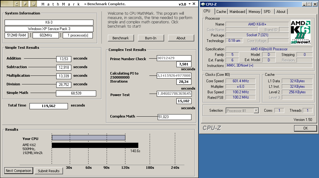The image size is (319, 178).
Task: Open the Processor #1 selection dropdown
Action: (256, 110)
